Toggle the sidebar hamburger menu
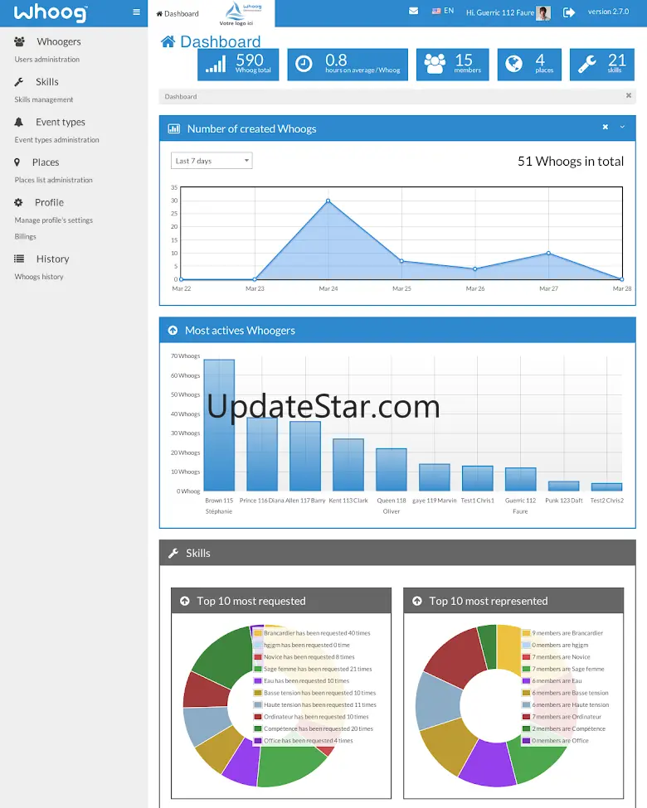 (x=136, y=12)
